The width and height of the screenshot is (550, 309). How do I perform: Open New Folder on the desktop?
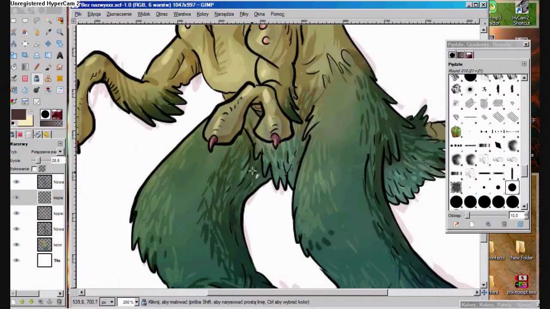[521, 251]
